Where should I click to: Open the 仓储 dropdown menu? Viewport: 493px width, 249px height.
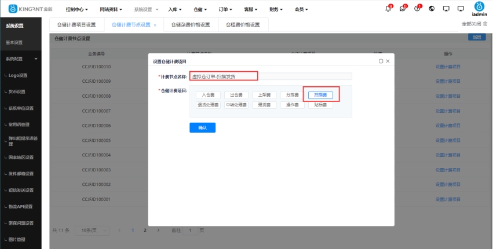[x=200, y=9]
